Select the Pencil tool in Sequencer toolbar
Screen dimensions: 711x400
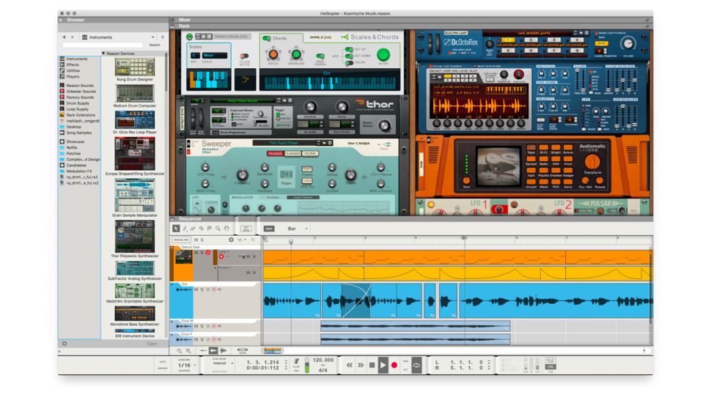coord(185,229)
